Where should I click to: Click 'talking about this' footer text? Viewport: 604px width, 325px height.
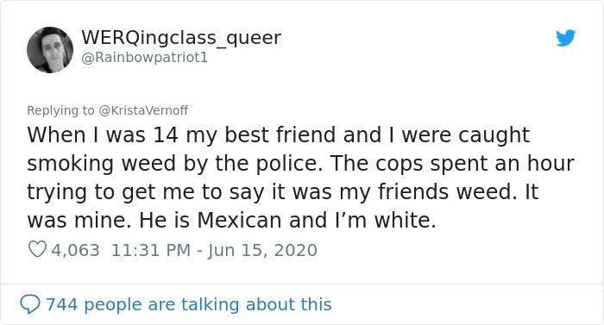256,304
